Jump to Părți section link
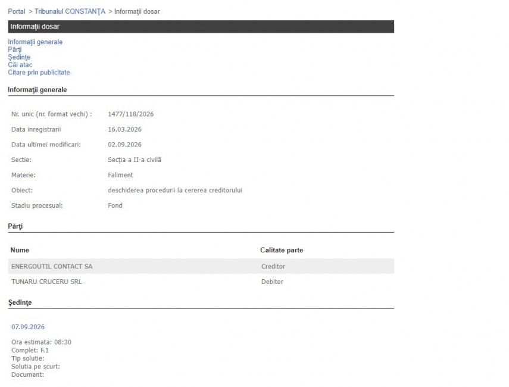 [15, 49]
